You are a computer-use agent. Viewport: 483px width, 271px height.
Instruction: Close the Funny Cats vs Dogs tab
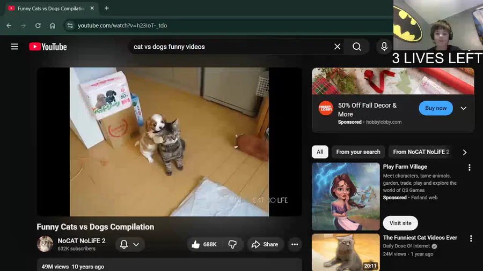coord(92,8)
